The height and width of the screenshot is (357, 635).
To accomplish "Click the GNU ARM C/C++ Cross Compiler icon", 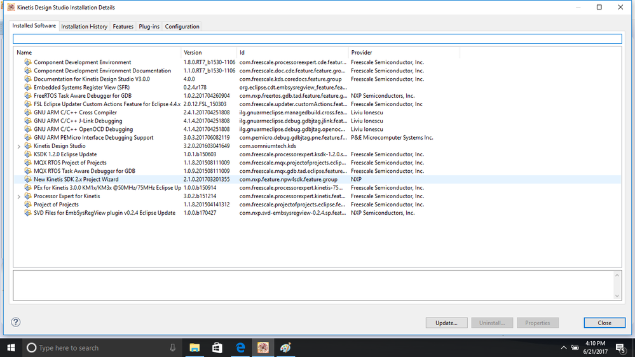I will pyautogui.click(x=27, y=112).
